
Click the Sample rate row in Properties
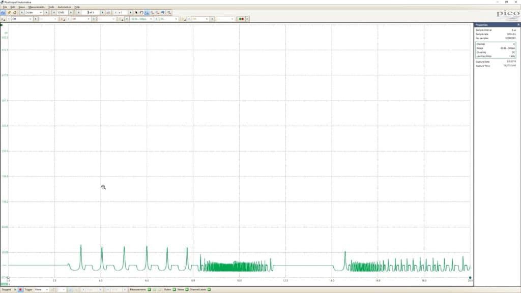point(496,34)
